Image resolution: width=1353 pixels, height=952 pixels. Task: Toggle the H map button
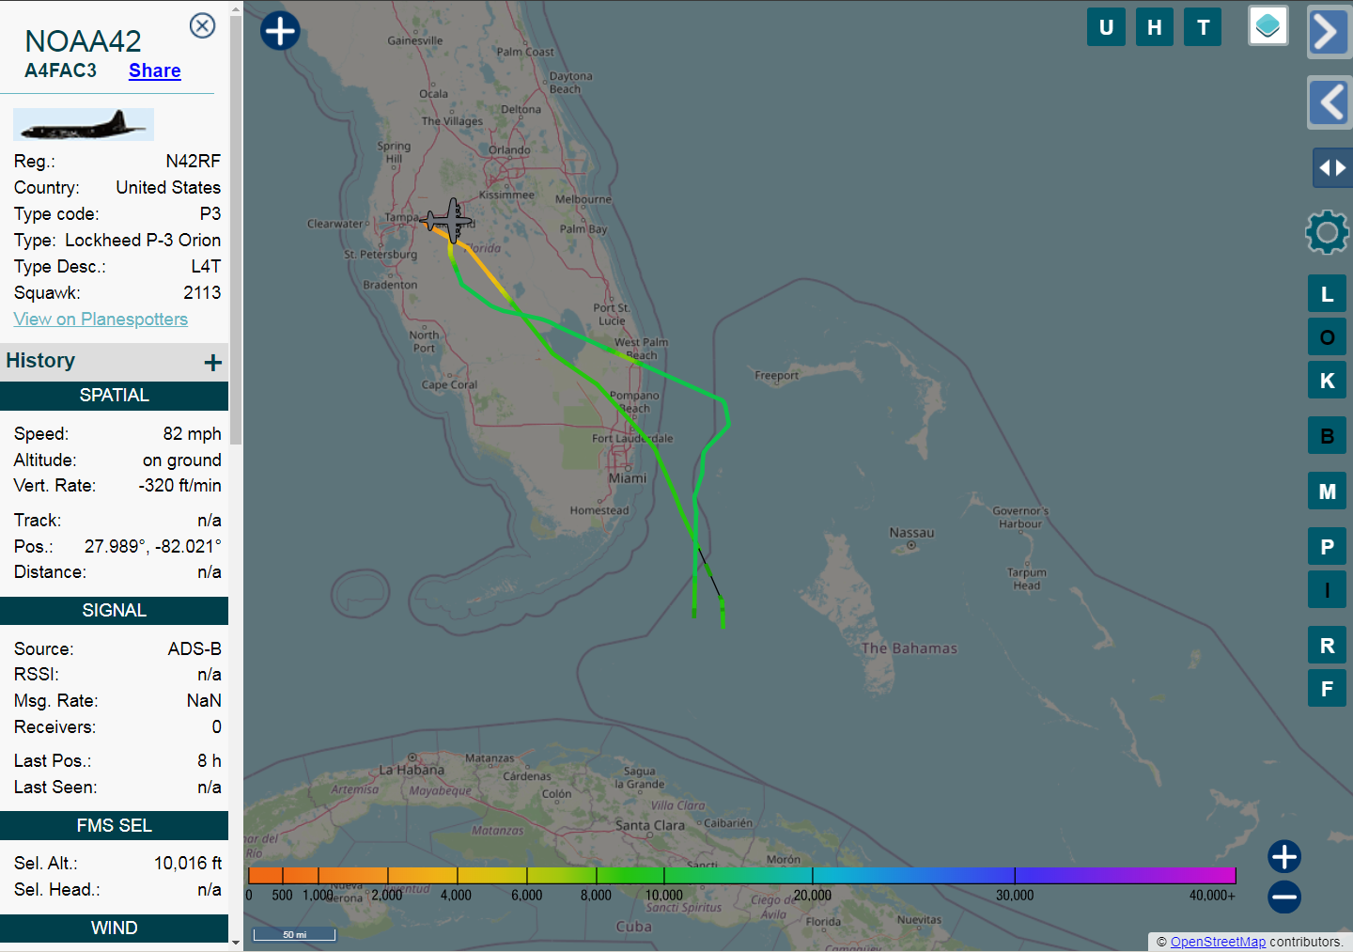[x=1155, y=27]
